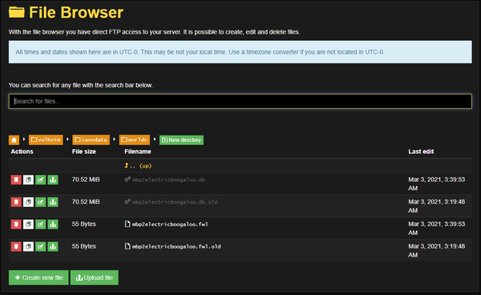Click the Actions column header
This screenshot has width=481, height=295.
coord(22,152)
